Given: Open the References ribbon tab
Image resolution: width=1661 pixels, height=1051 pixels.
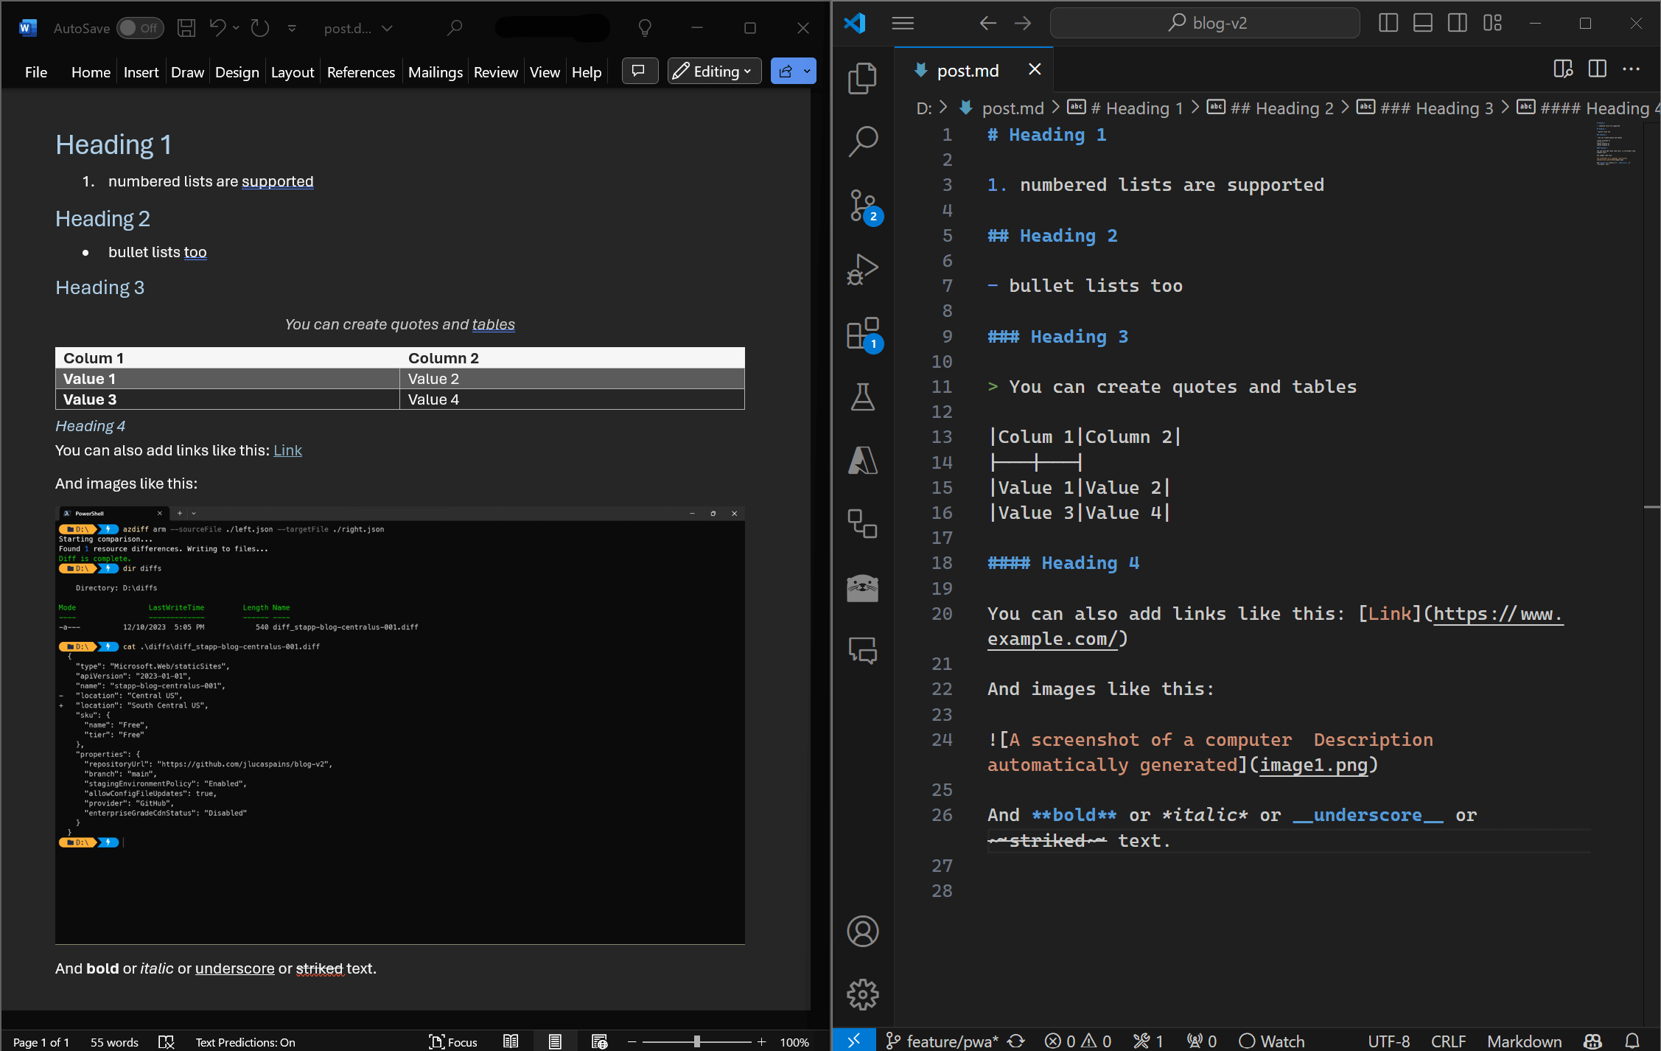Looking at the screenshot, I should 360,72.
